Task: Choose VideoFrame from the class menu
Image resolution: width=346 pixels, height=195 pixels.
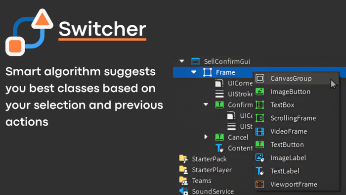Action: (x=296, y=131)
